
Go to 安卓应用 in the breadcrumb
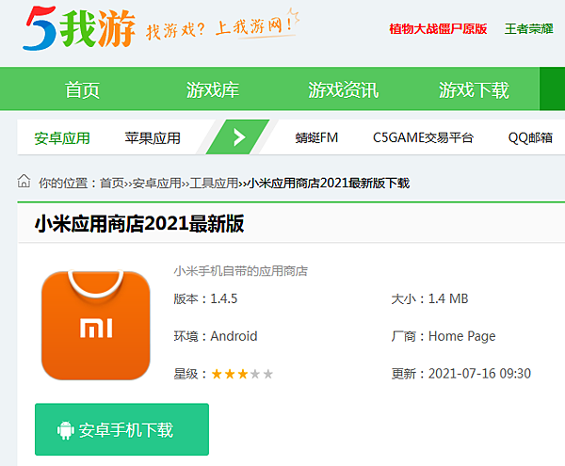tap(156, 183)
